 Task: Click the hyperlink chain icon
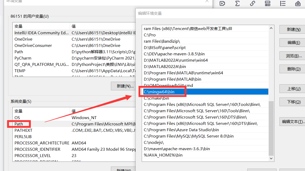click(x=252, y=3)
